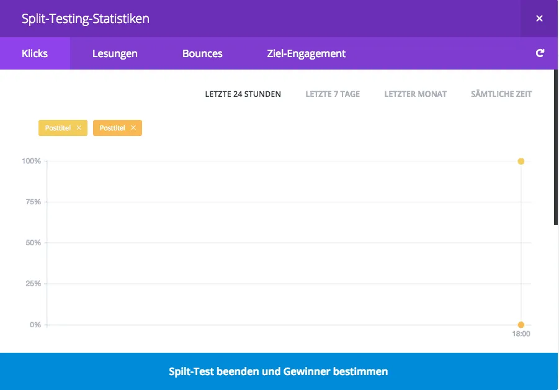Close the Split-Testing-Statistiken dialog
Screen dimensions: 559x390
(539, 19)
